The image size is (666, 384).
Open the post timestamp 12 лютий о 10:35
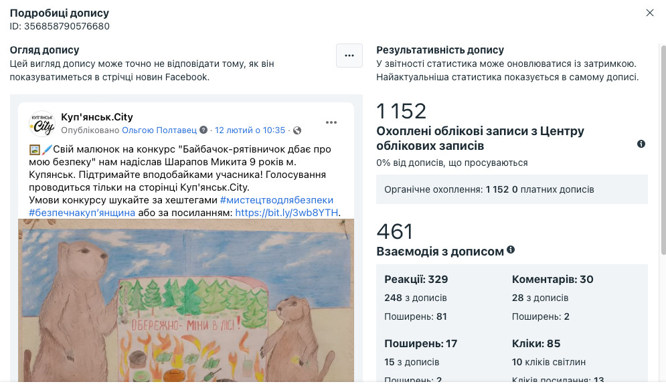[250, 130]
